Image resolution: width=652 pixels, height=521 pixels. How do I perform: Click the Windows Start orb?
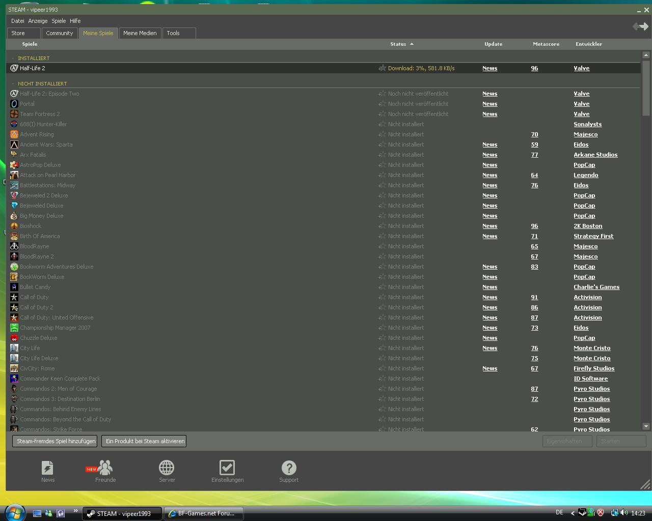point(15,512)
